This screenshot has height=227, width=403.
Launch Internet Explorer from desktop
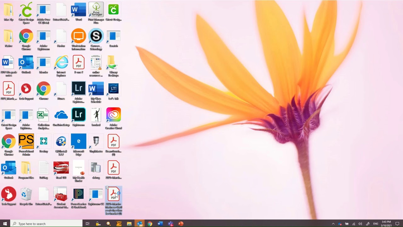(61, 66)
